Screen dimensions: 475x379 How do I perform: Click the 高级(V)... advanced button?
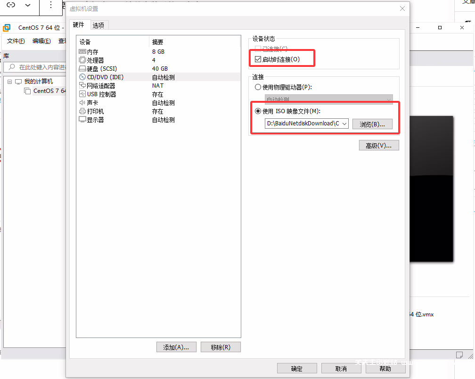click(x=379, y=145)
